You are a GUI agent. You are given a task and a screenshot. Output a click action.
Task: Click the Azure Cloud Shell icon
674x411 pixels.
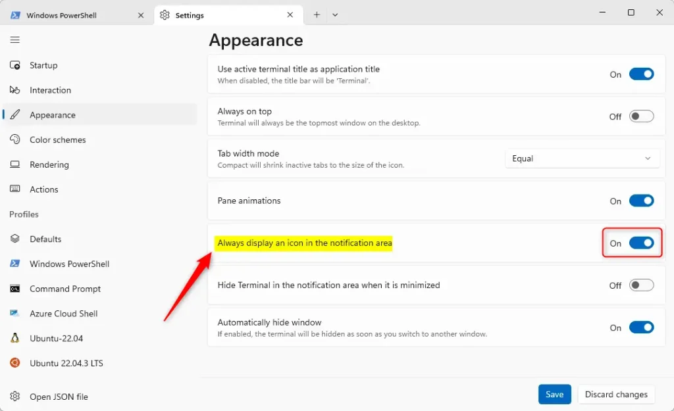pos(15,314)
